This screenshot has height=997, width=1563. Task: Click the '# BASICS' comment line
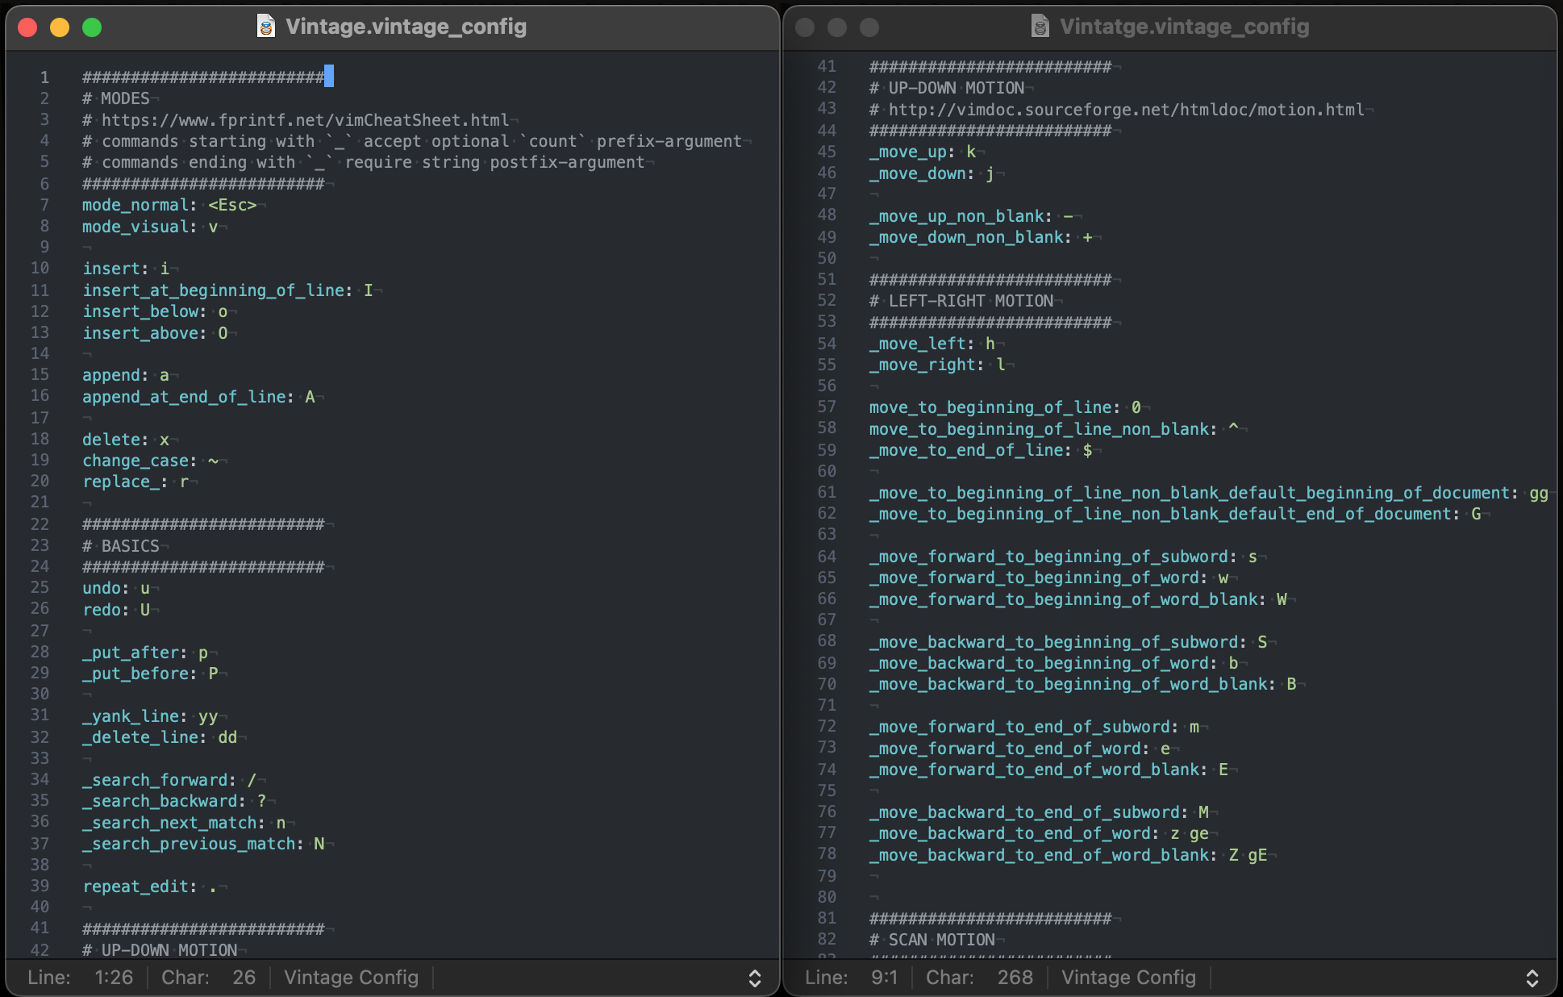coord(121,546)
